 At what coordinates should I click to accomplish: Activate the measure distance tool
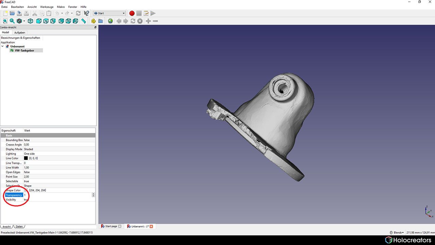(x=84, y=21)
